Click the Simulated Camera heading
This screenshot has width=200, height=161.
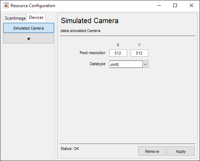click(90, 21)
